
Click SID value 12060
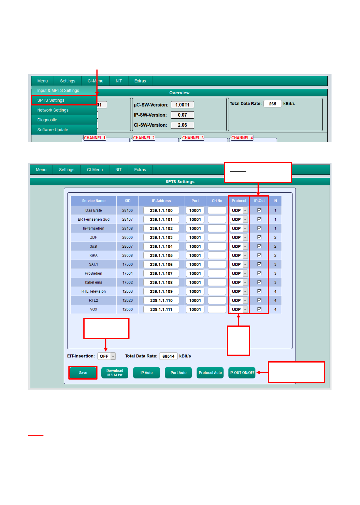(127, 309)
